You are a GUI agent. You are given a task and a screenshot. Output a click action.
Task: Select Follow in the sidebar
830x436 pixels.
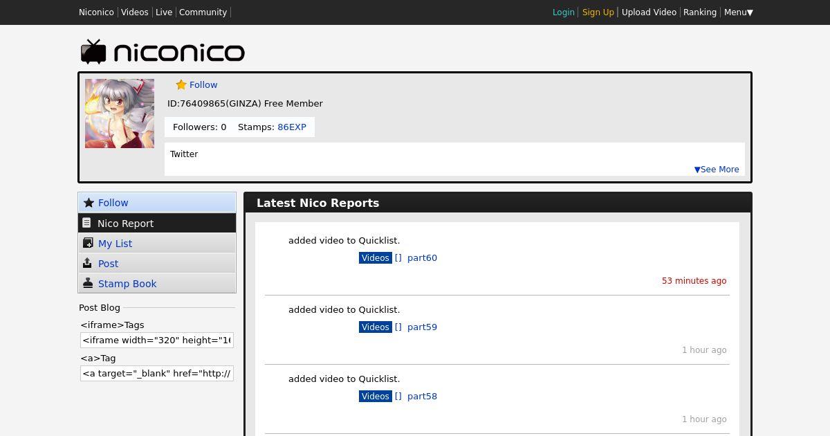point(157,203)
